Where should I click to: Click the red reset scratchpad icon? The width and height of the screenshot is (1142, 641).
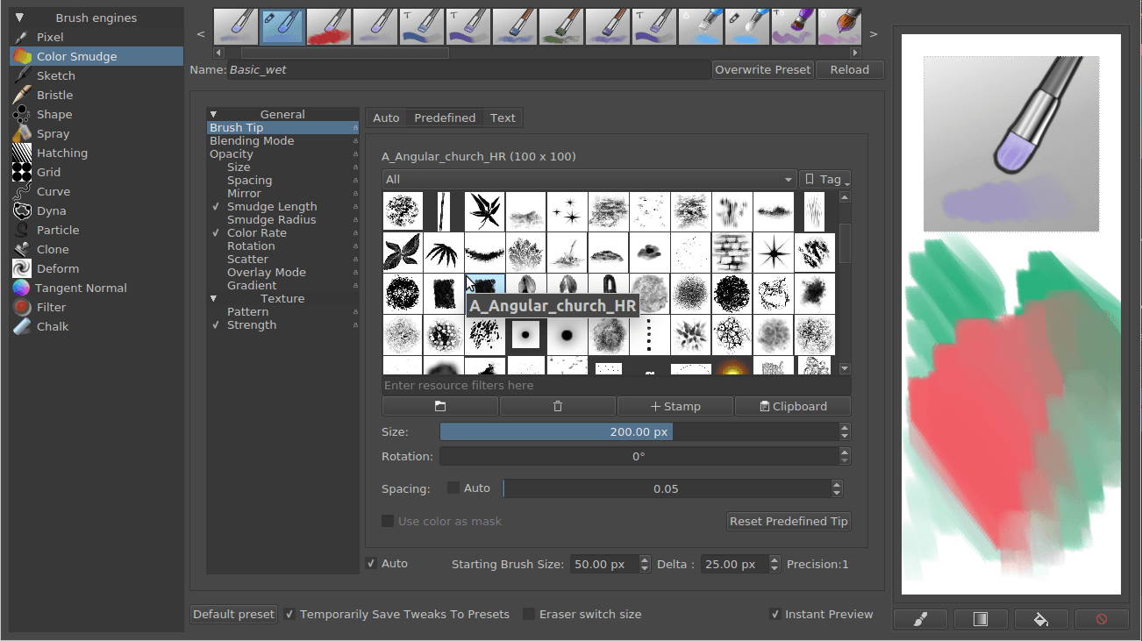pyautogui.click(x=1102, y=619)
